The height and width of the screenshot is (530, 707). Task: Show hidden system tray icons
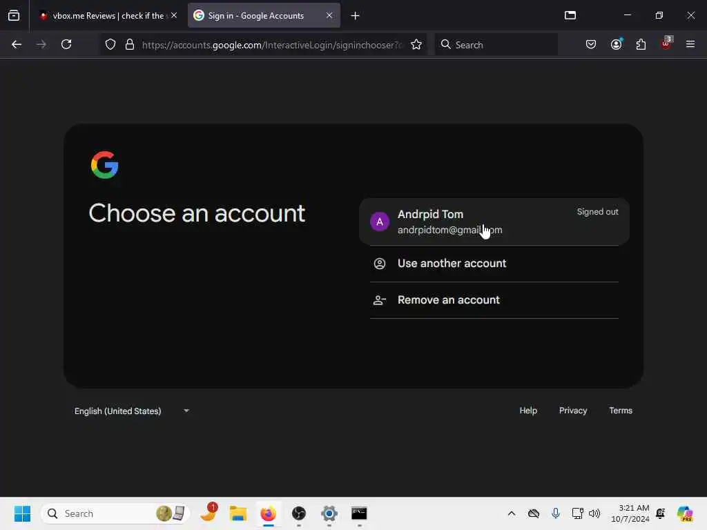point(512,513)
